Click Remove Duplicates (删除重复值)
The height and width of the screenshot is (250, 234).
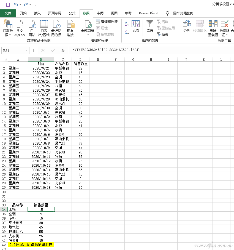[x=213, y=28]
